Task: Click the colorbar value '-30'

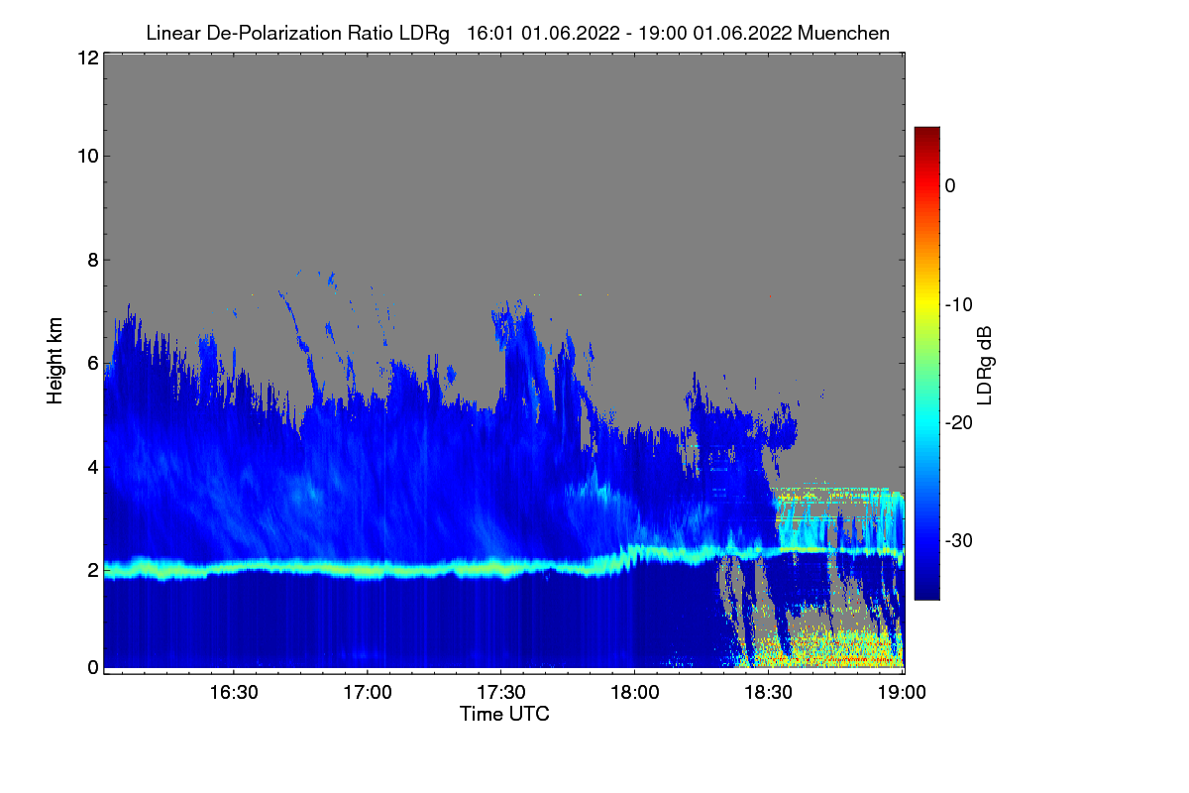Action: pyautogui.click(x=958, y=540)
